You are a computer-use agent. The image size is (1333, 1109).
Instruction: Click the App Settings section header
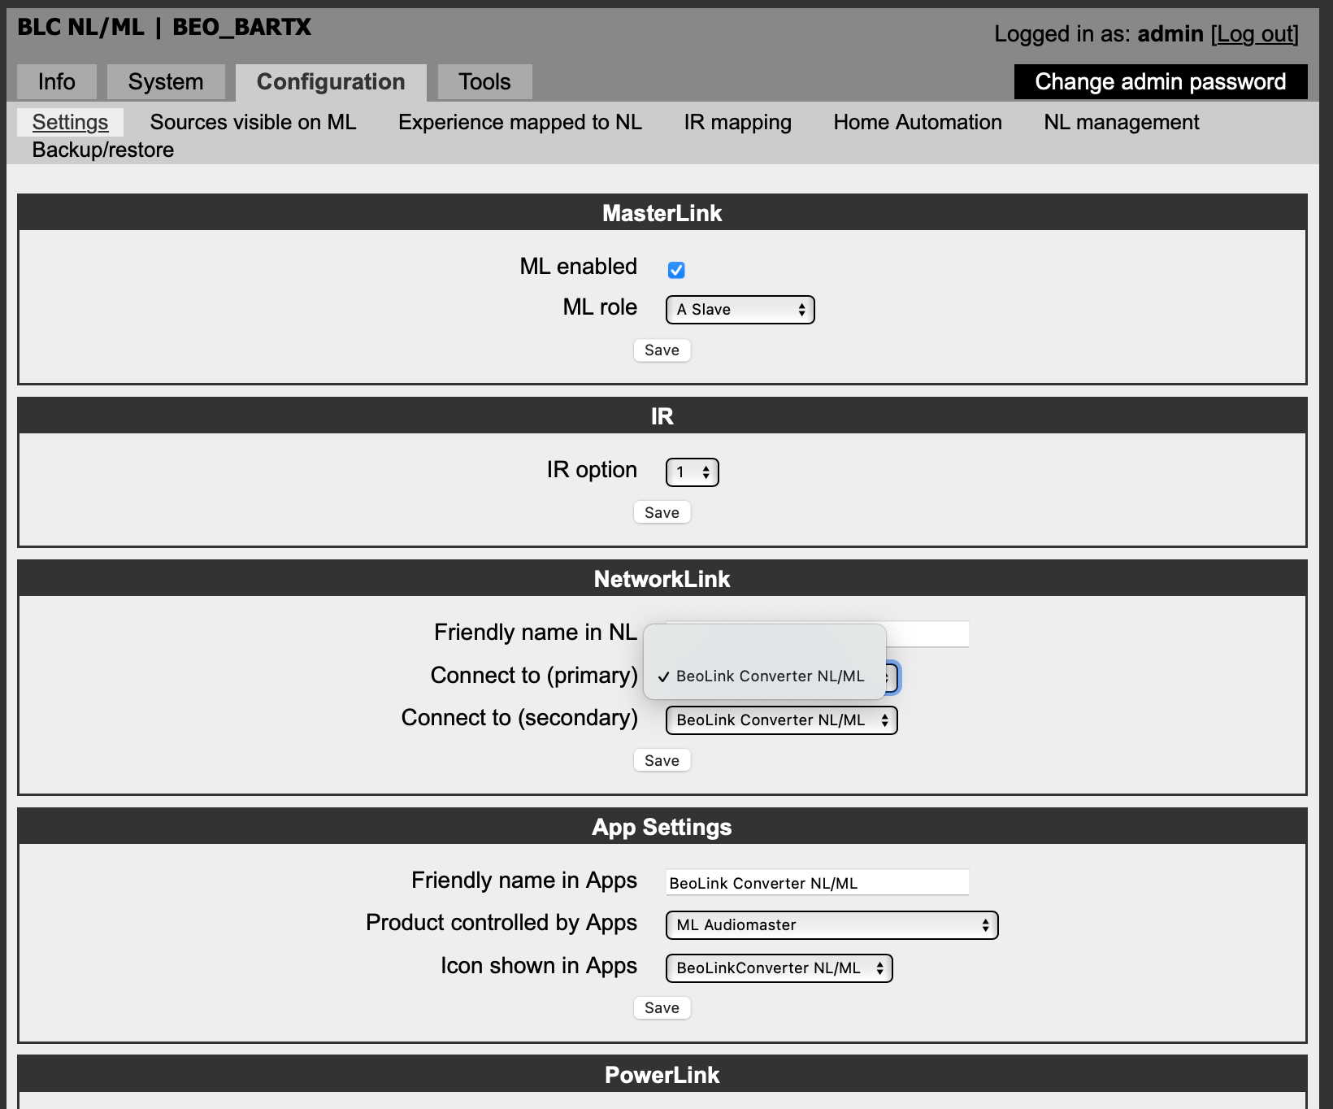[662, 827]
